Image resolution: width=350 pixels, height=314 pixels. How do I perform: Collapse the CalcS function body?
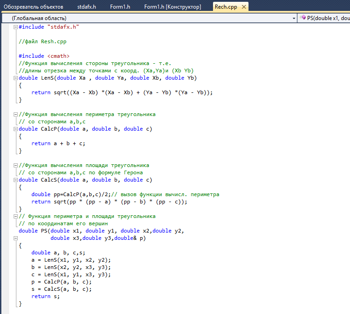click(15, 180)
